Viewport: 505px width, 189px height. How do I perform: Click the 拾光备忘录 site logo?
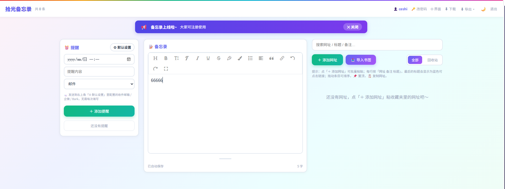(18, 9)
